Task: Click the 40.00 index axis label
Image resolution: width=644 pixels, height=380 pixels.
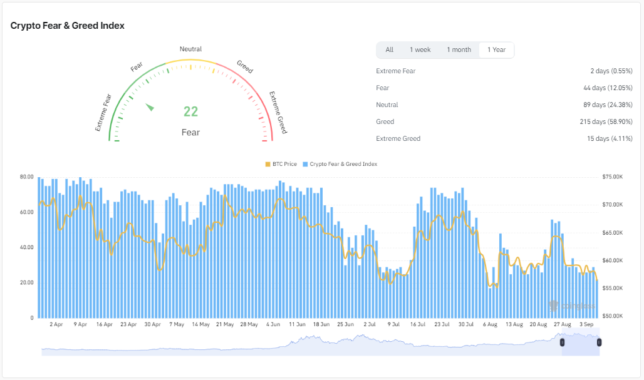Action: pyautogui.click(x=27, y=247)
